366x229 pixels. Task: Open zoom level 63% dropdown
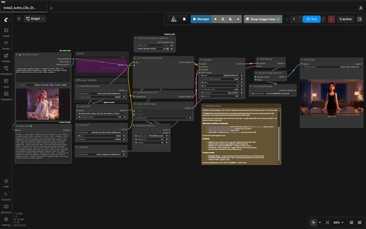338,222
